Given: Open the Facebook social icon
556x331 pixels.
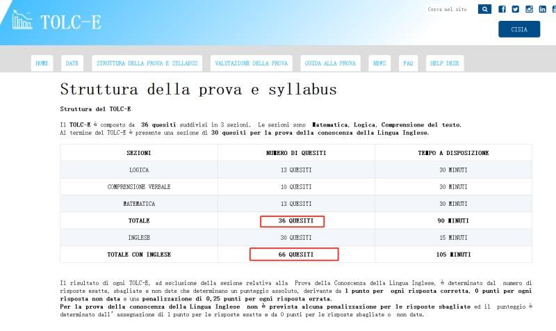Looking at the screenshot, I should pyautogui.click(x=502, y=9).
